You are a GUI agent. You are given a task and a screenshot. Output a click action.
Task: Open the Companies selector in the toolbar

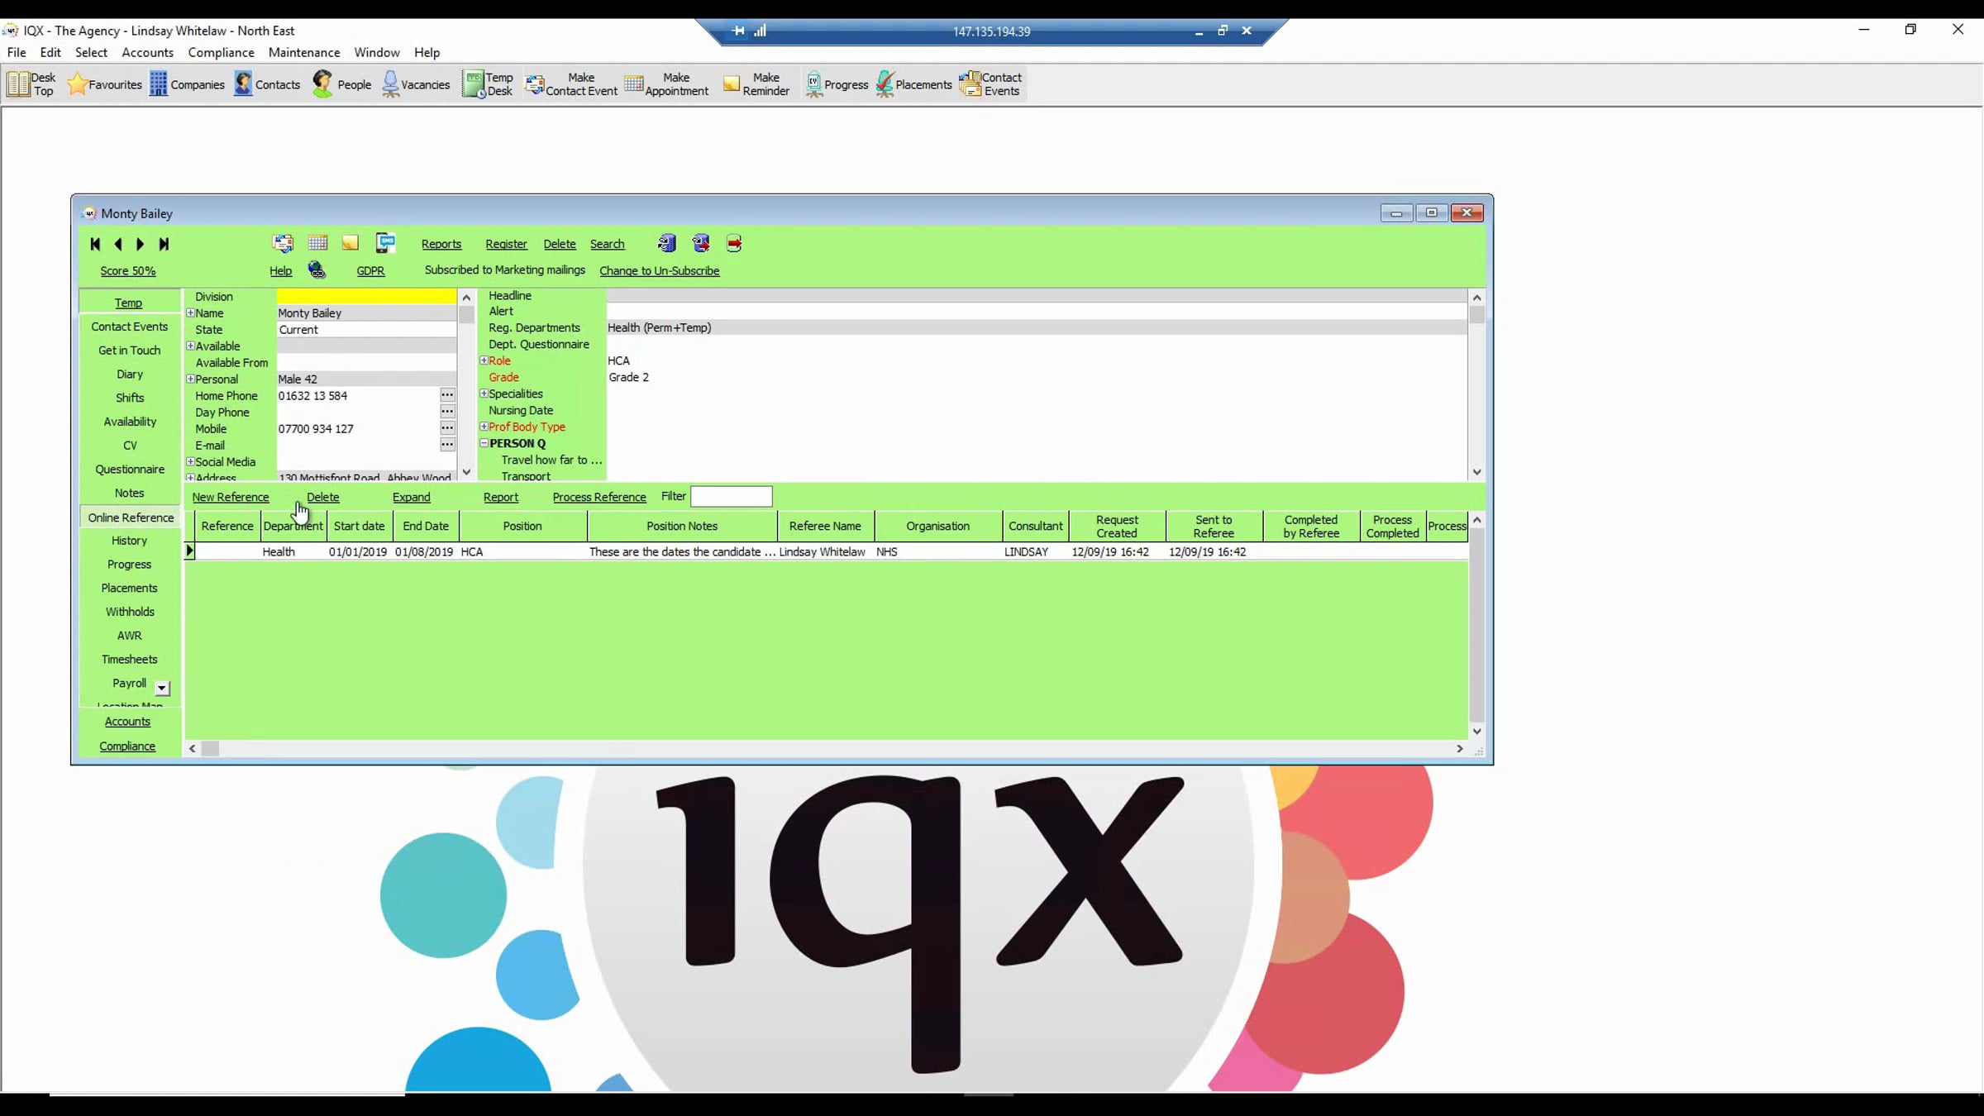pyautogui.click(x=187, y=84)
